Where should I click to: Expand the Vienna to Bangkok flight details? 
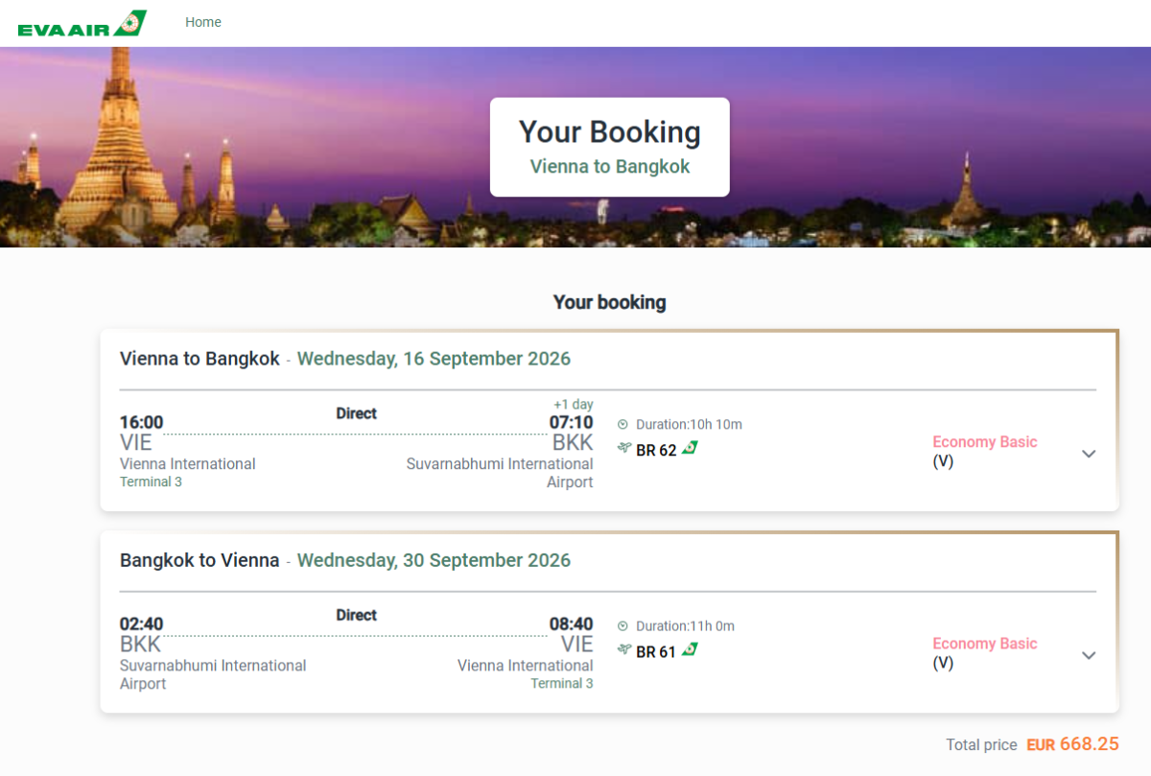[1089, 454]
